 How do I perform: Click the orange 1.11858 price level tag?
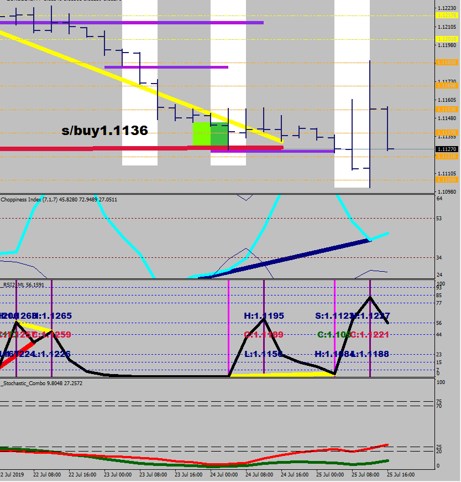pyautogui.click(x=446, y=63)
